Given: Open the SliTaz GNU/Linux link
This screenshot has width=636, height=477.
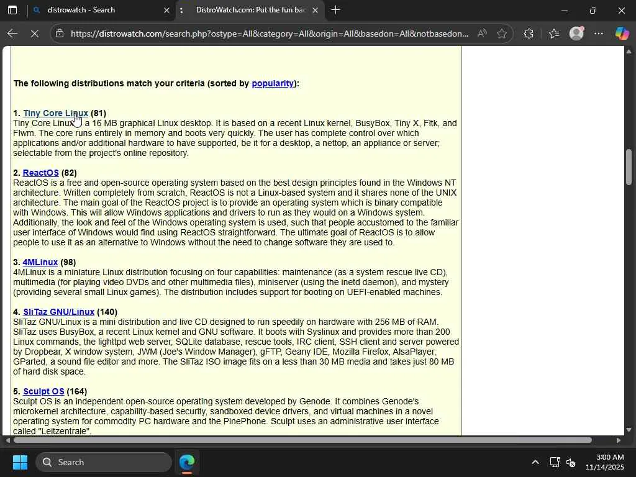Looking at the screenshot, I should [x=58, y=312].
